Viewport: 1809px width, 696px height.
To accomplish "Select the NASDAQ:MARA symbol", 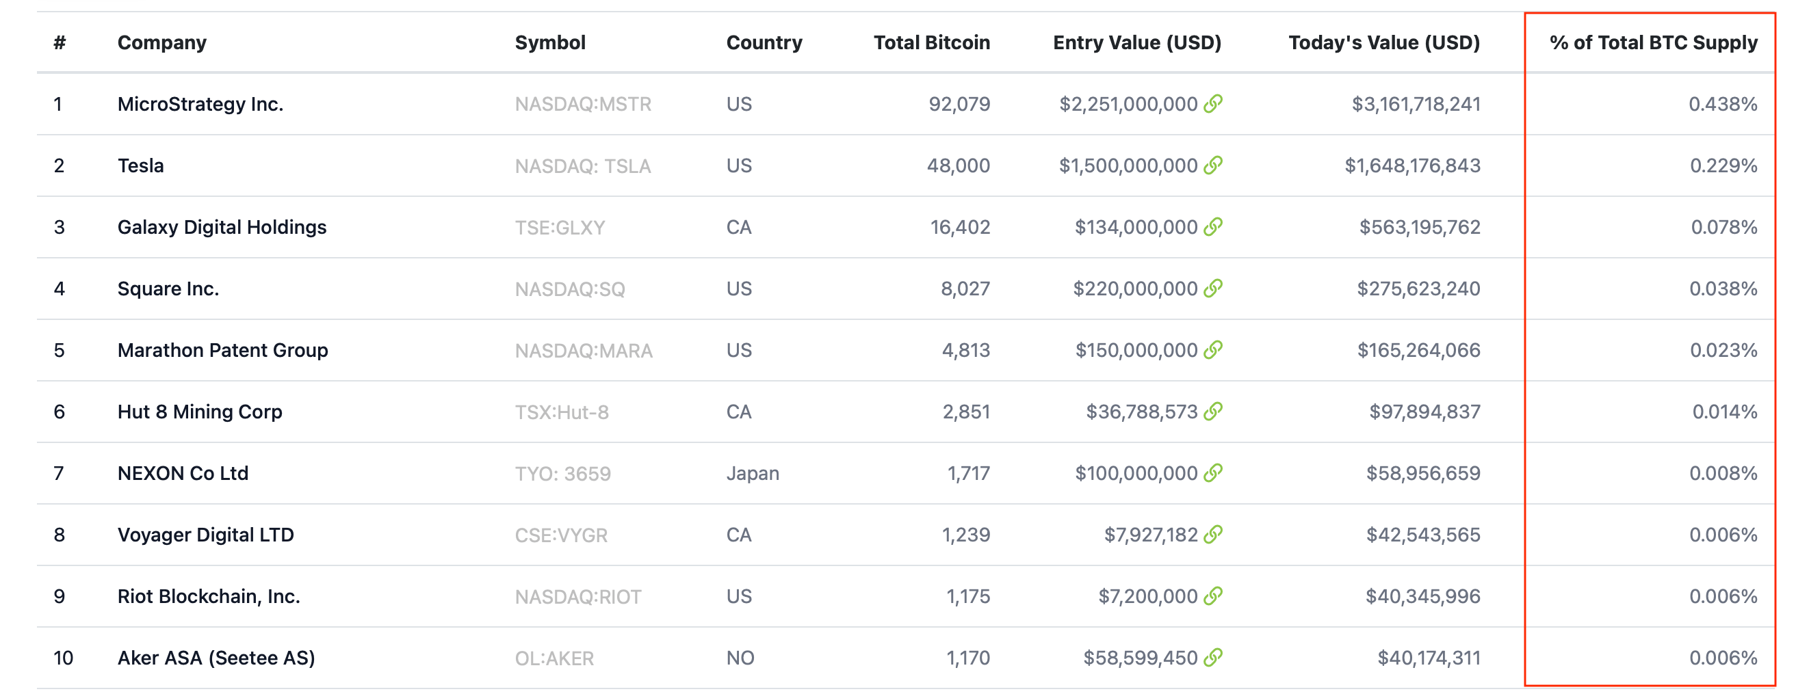I will click(x=584, y=351).
